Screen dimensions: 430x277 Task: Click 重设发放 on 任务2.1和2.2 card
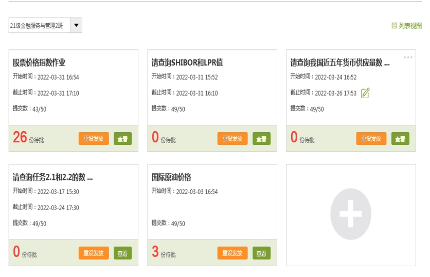[94, 253]
